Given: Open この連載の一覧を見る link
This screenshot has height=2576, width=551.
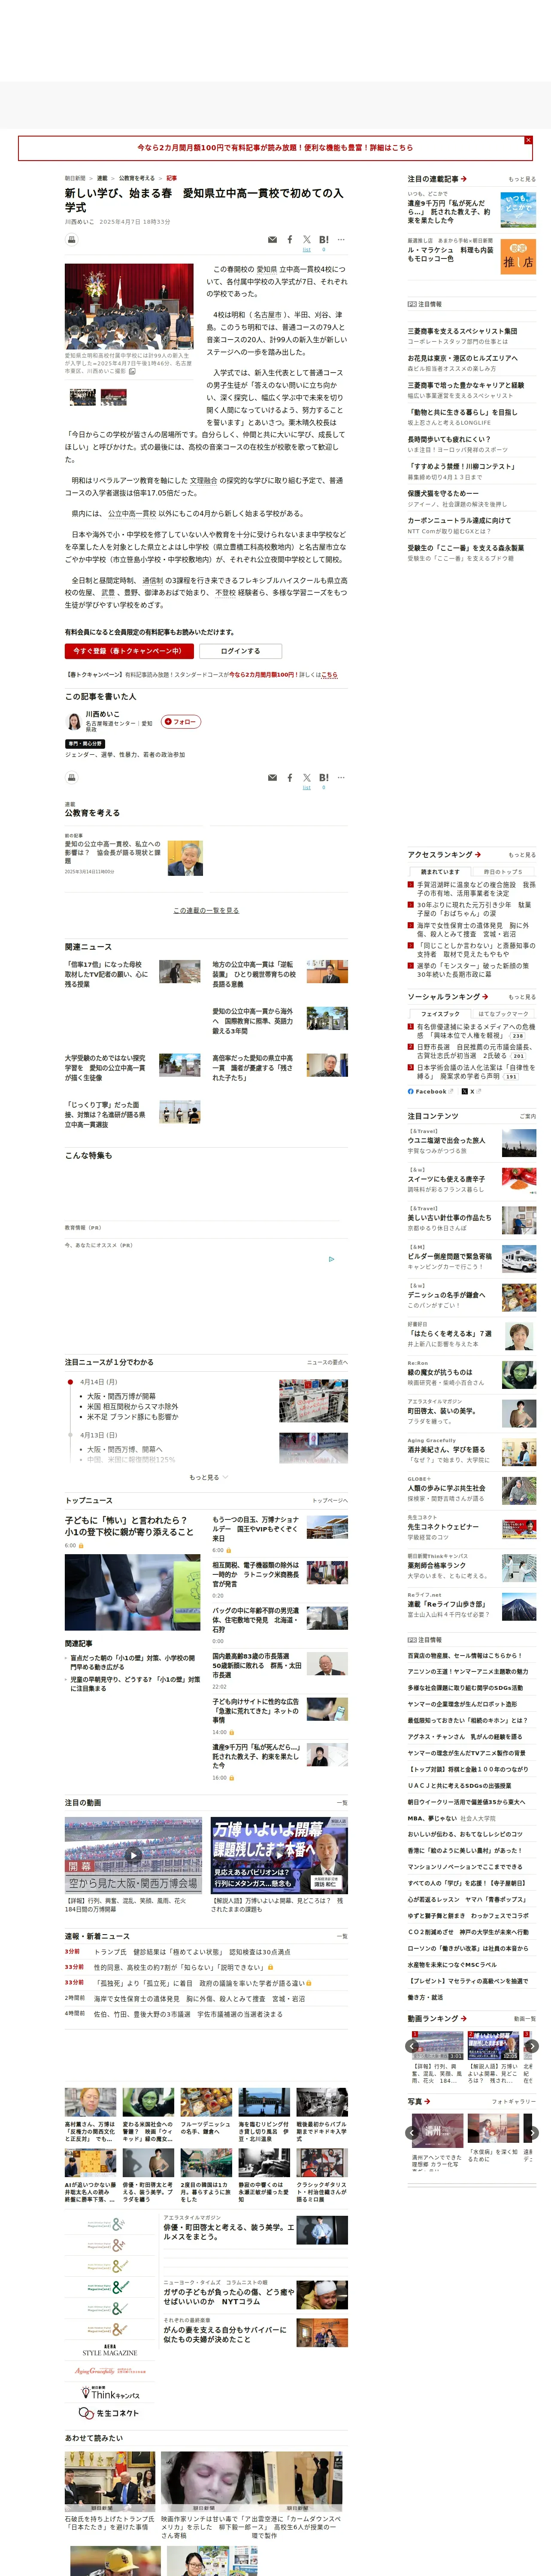Looking at the screenshot, I should coord(206,910).
